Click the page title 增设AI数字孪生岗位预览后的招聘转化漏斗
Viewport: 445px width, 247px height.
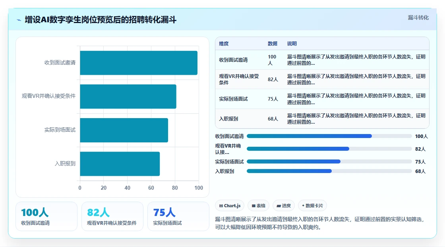(x=101, y=19)
